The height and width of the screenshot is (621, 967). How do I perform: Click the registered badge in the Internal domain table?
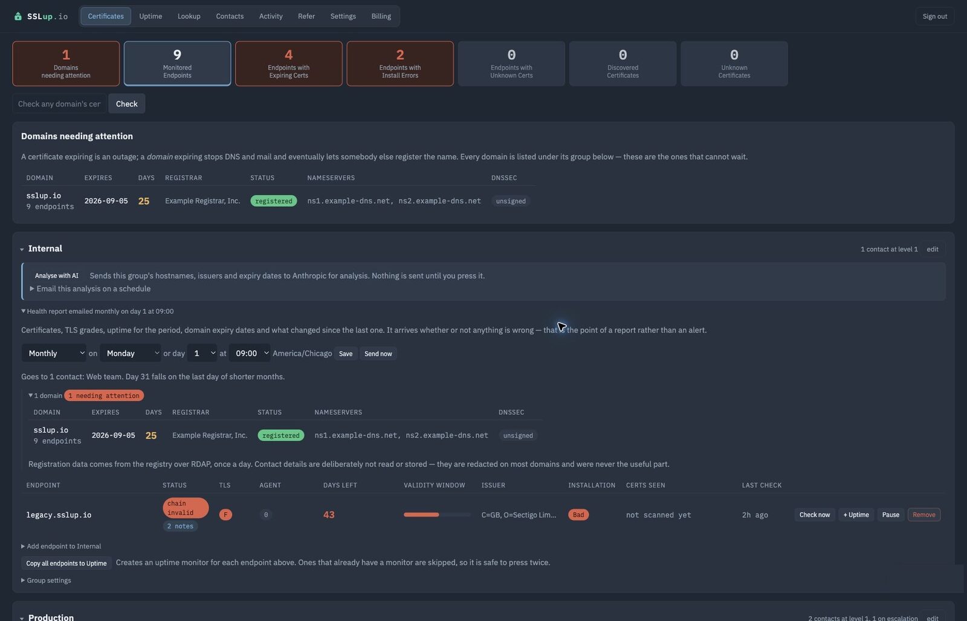[281, 435]
